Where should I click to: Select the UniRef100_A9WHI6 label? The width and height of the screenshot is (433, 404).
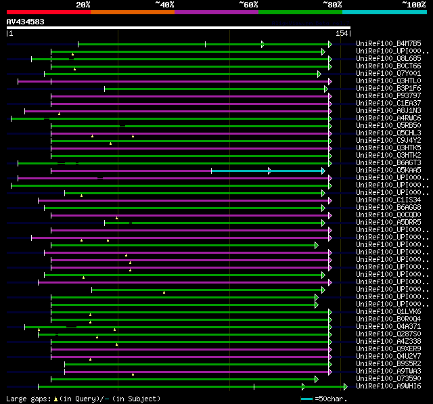(388, 386)
